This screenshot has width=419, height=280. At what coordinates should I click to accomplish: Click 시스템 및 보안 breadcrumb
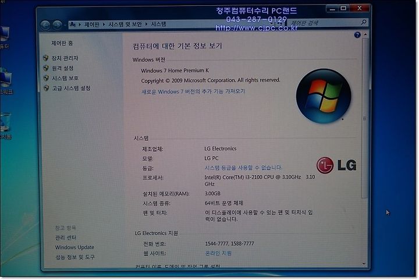tap(125, 24)
